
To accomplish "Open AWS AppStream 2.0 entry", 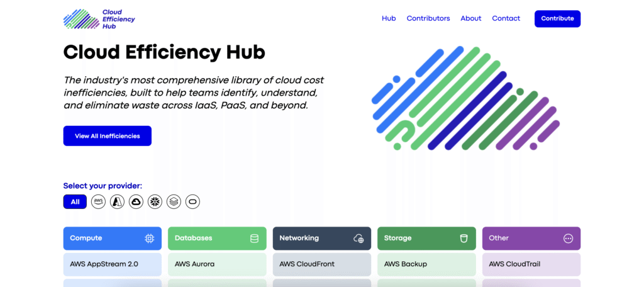I will (113, 264).
